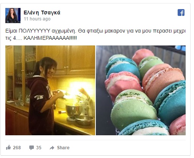View the 35 comments count
The height and width of the screenshot is (158, 194).
point(39,147)
